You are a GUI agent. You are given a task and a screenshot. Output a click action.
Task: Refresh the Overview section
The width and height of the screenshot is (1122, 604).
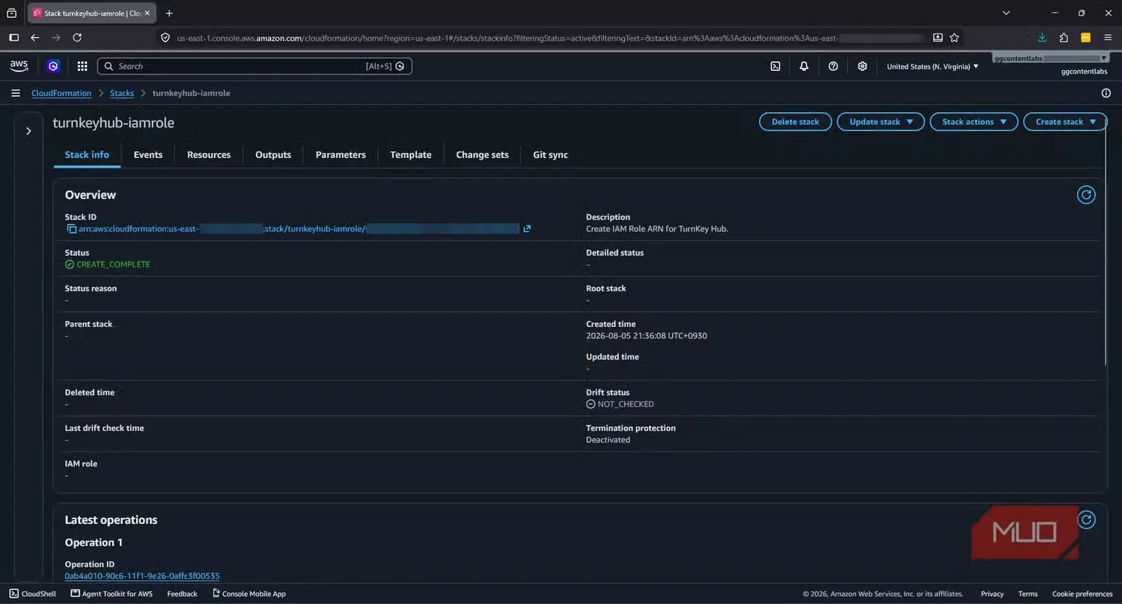(1086, 195)
